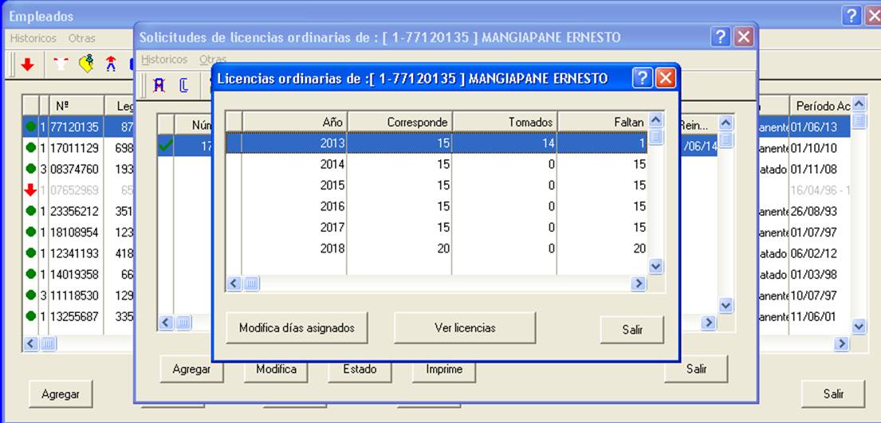Click the white shirt toolbar icon
This screenshot has width=881, height=423.
tap(61, 64)
